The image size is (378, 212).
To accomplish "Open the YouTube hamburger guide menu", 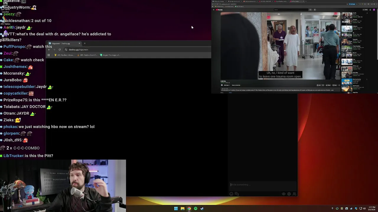I will (x=214, y=10).
